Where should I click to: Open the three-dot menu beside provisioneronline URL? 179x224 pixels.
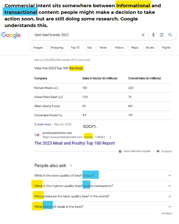[x=110, y=137]
